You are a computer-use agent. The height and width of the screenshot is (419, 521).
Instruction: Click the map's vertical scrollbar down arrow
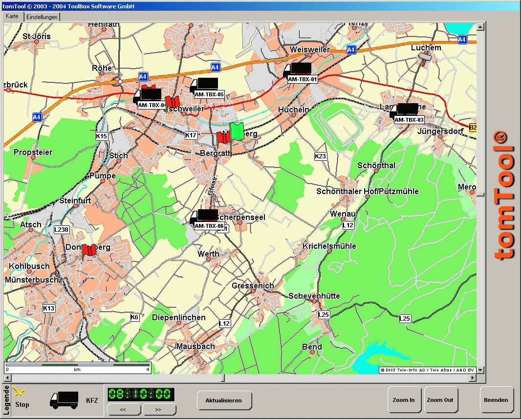[x=480, y=370]
